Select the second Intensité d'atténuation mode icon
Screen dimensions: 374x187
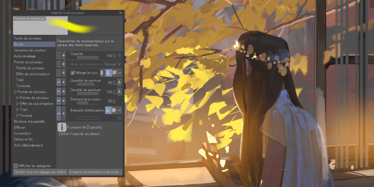pos(114,110)
